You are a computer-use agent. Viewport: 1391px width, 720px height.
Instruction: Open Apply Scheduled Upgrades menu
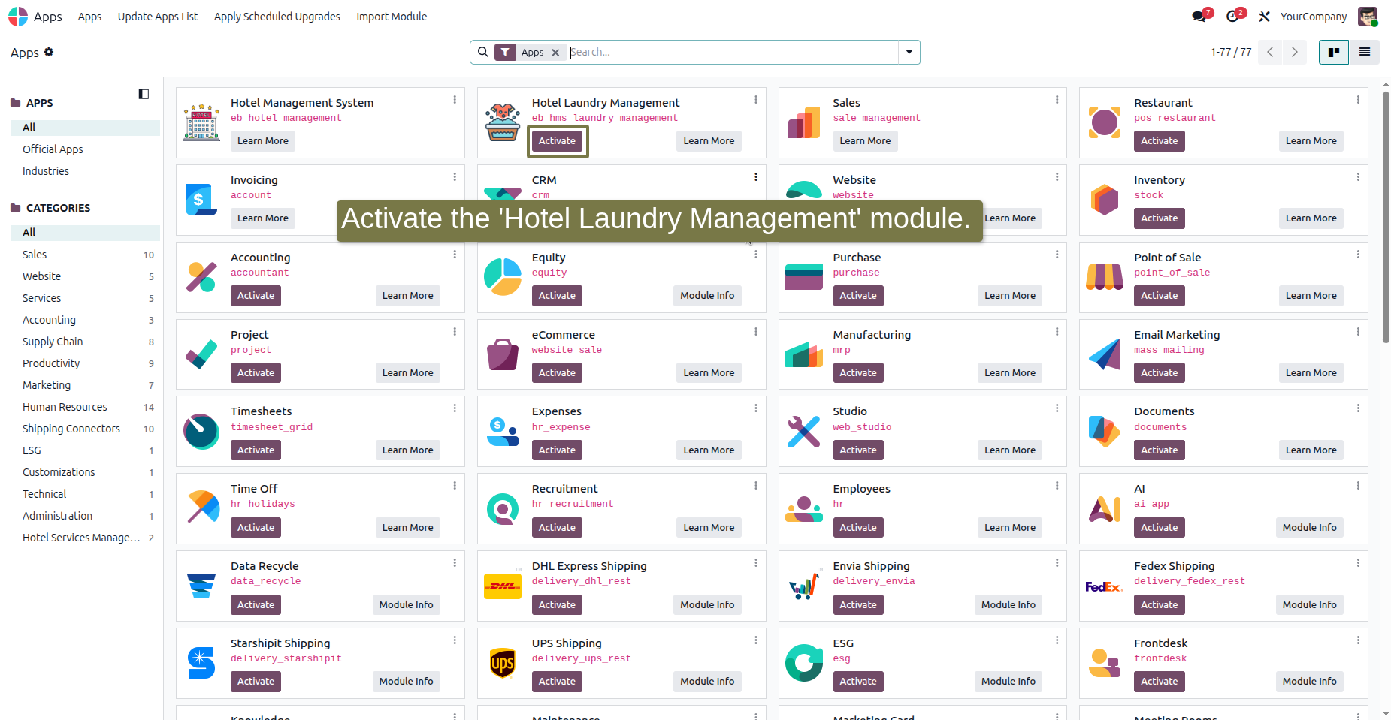[277, 17]
